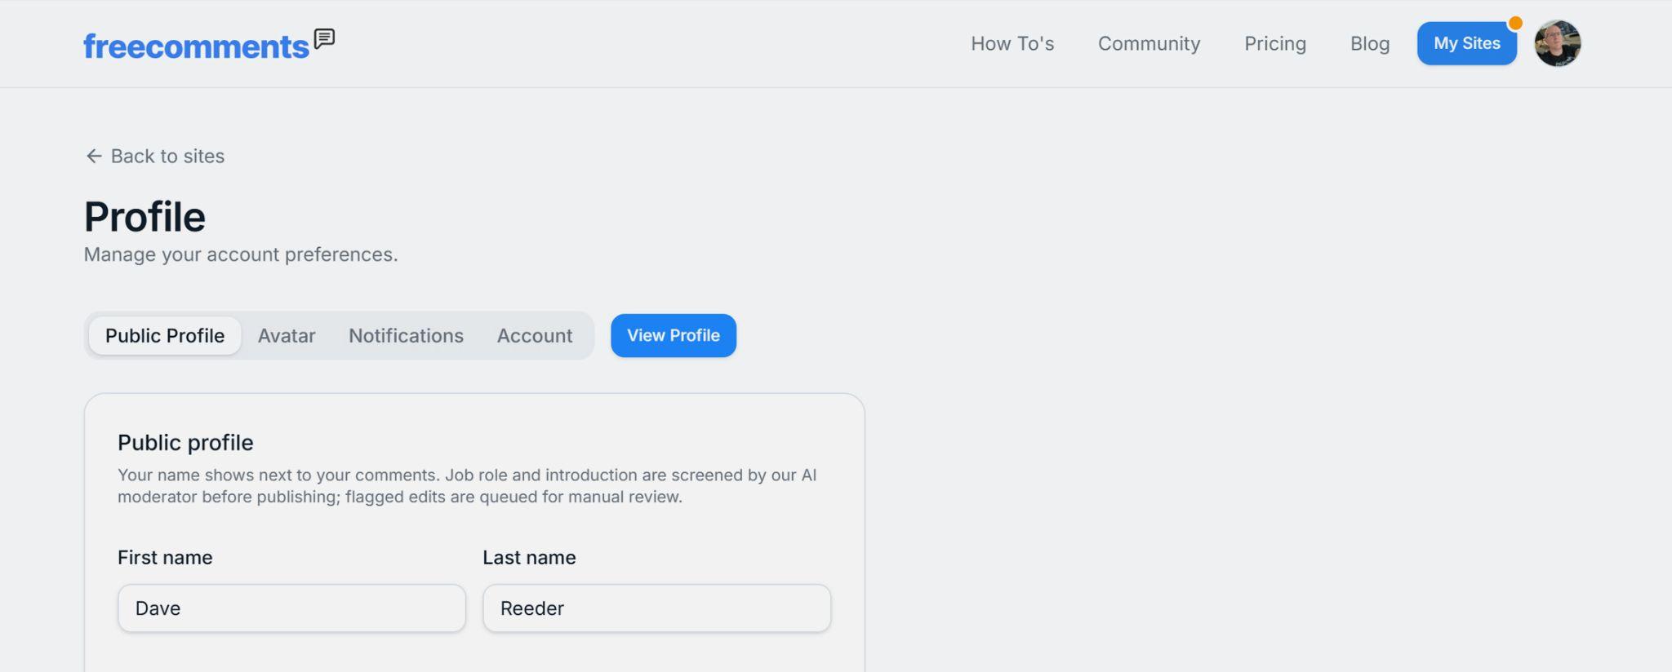Open the Pricing page
1672x672 pixels.
[x=1275, y=43]
